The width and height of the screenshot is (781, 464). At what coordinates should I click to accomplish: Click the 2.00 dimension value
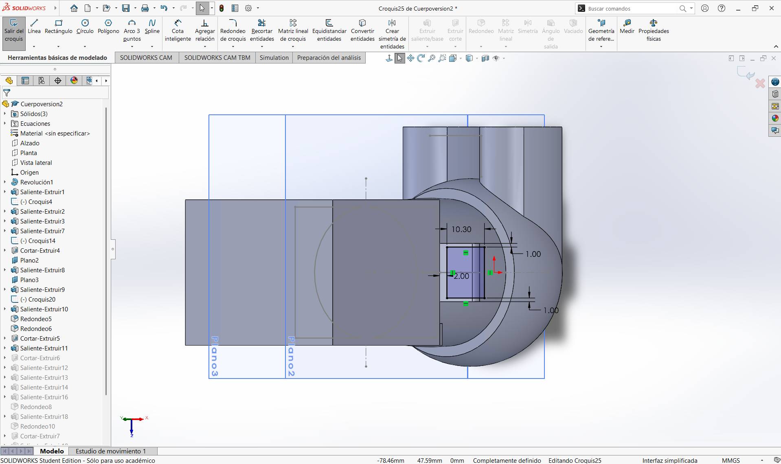[x=461, y=276]
